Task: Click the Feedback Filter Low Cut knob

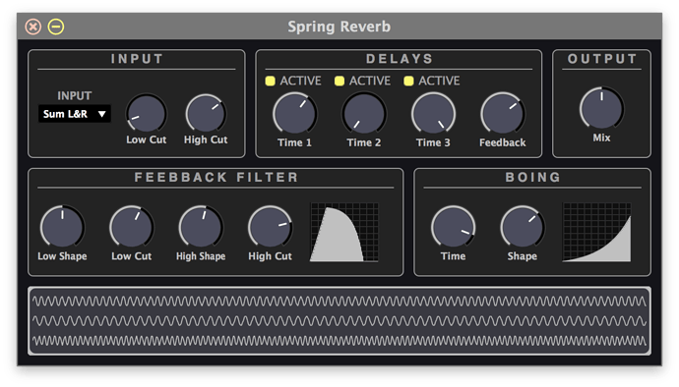Action: click(x=132, y=227)
